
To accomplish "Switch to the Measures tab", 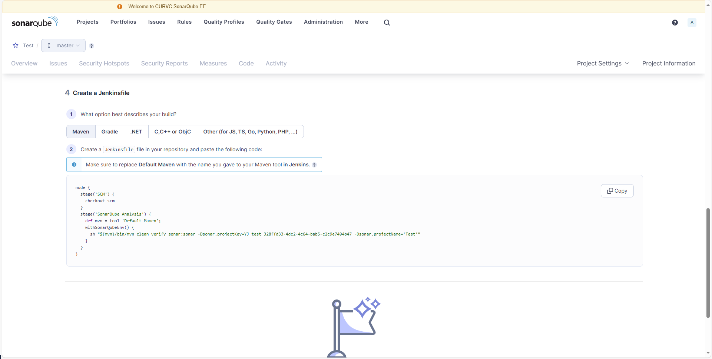I will pos(213,63).
